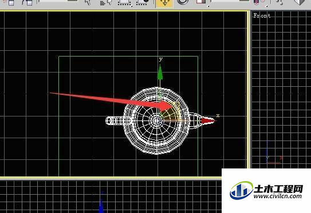This screenshot has height=213, width=311.
Task: Click the red X-axis gizmo arrow
Action: [x=208, y=120]
